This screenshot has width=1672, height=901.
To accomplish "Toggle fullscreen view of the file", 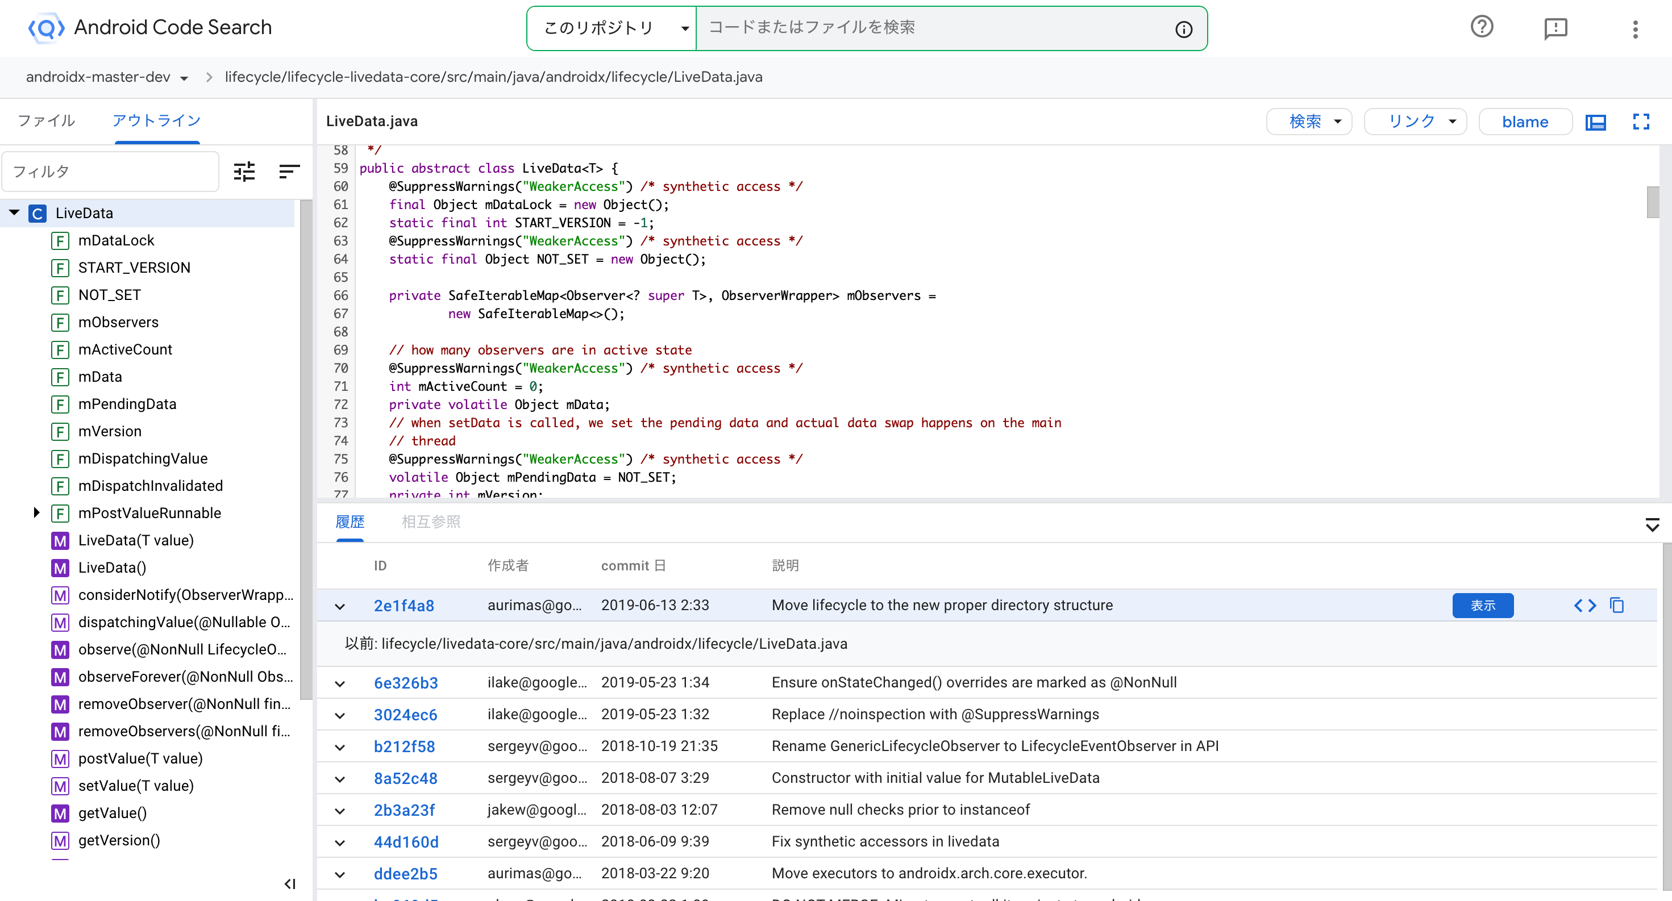I will tap(1641, 122).
